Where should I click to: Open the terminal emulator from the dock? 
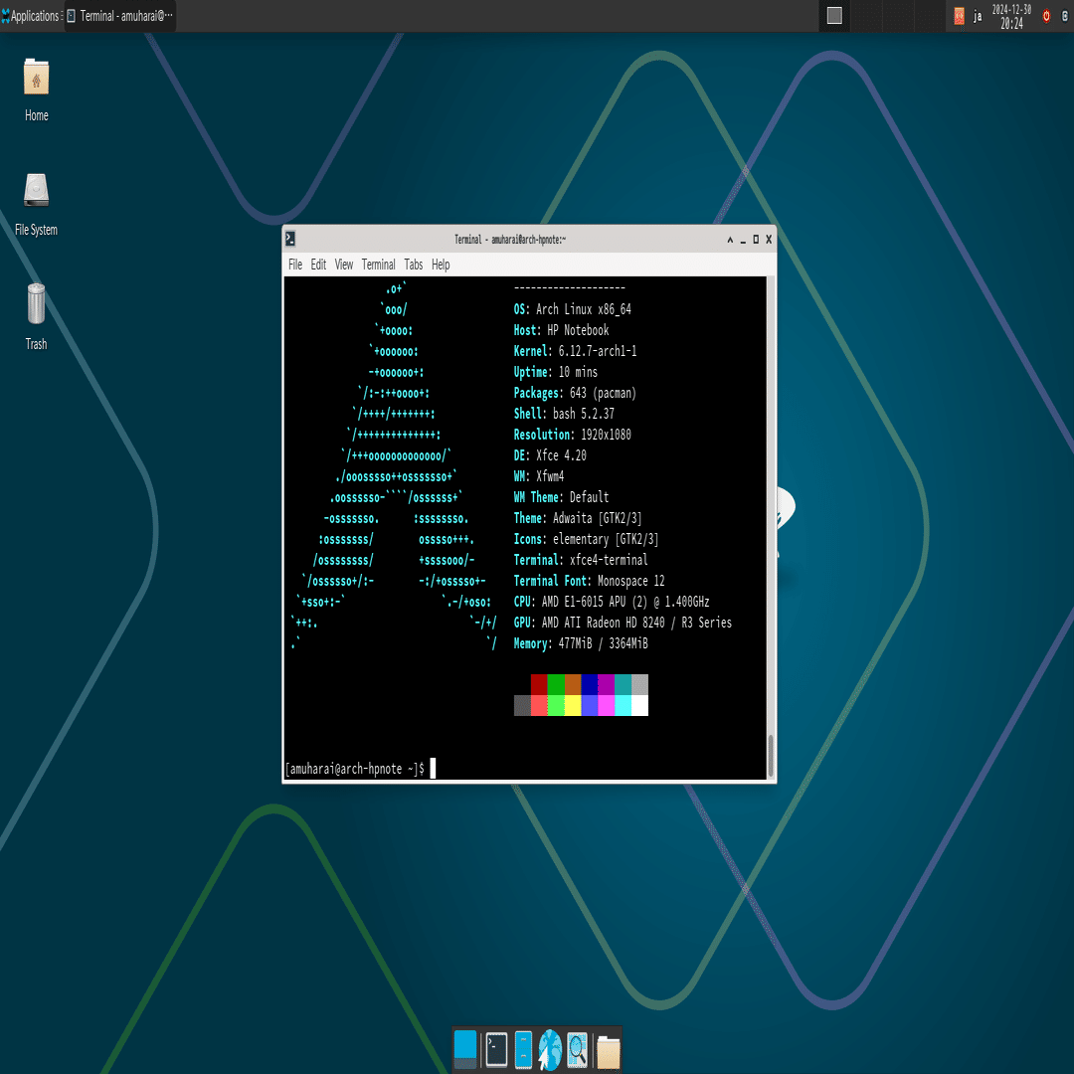pos(495,1048)
